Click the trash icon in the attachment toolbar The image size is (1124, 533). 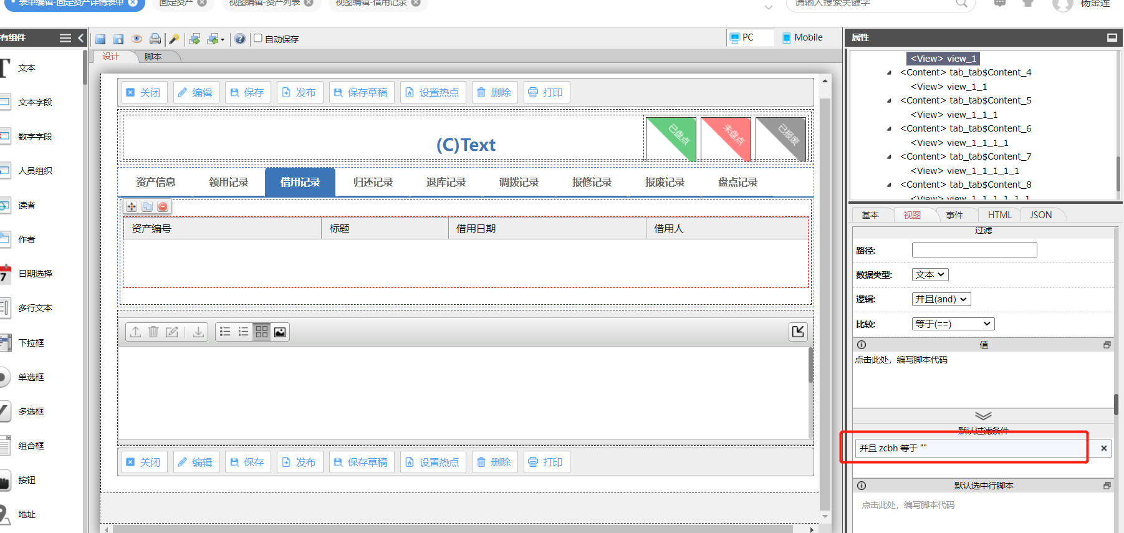(x=153, y=332)
